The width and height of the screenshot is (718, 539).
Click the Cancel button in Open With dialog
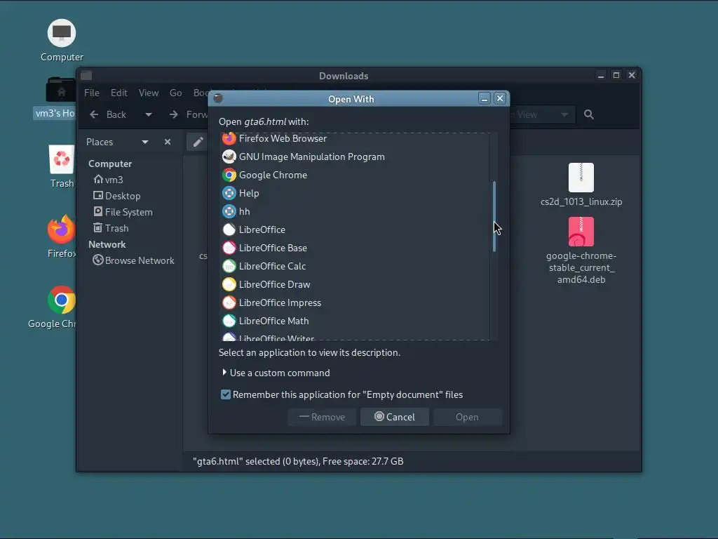pos(395,417)
